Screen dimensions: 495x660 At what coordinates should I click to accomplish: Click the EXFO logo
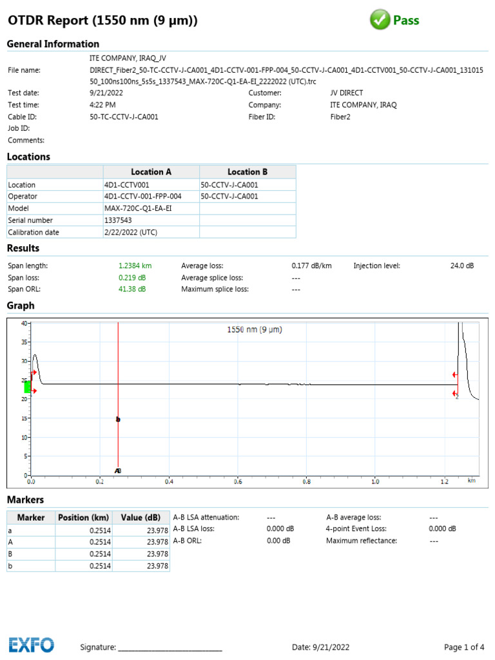(x=32, y=645)
